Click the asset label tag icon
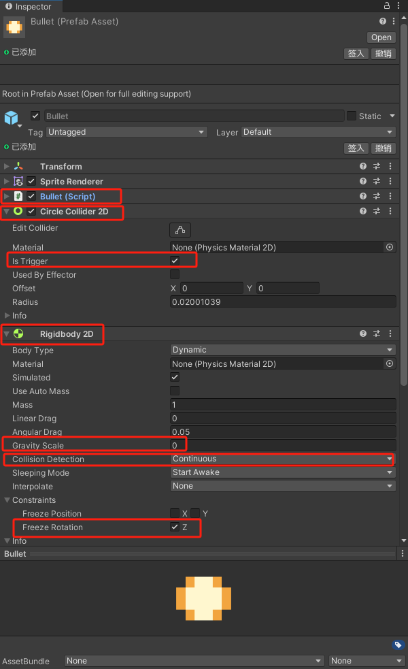408x669 pixels. [397, 644]
